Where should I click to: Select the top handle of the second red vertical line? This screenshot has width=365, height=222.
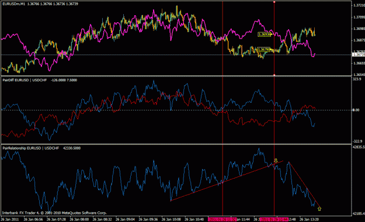click(274, 2)
